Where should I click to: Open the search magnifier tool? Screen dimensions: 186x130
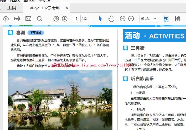coord(39,18)
